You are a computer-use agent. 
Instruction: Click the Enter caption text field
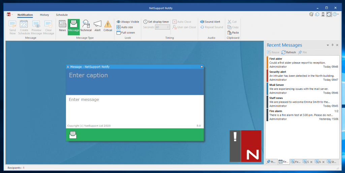pyautogui.click(x=135, y=75)
